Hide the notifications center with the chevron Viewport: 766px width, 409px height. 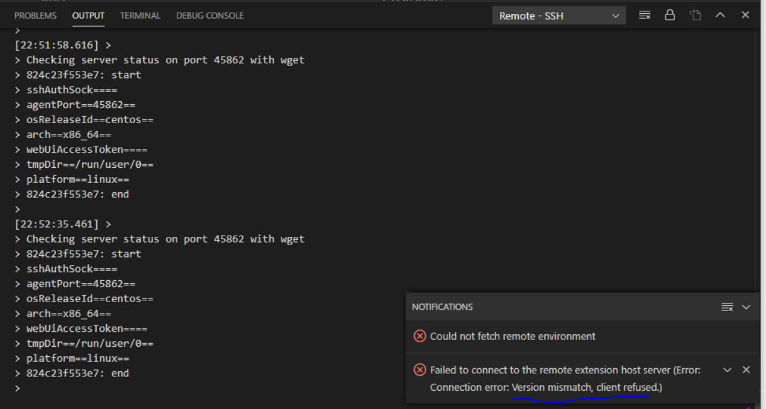tap(747, 307)
